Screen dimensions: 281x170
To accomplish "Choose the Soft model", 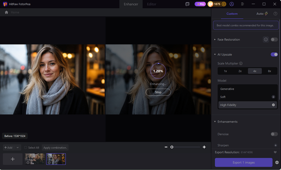I will [x=248, y=97].
